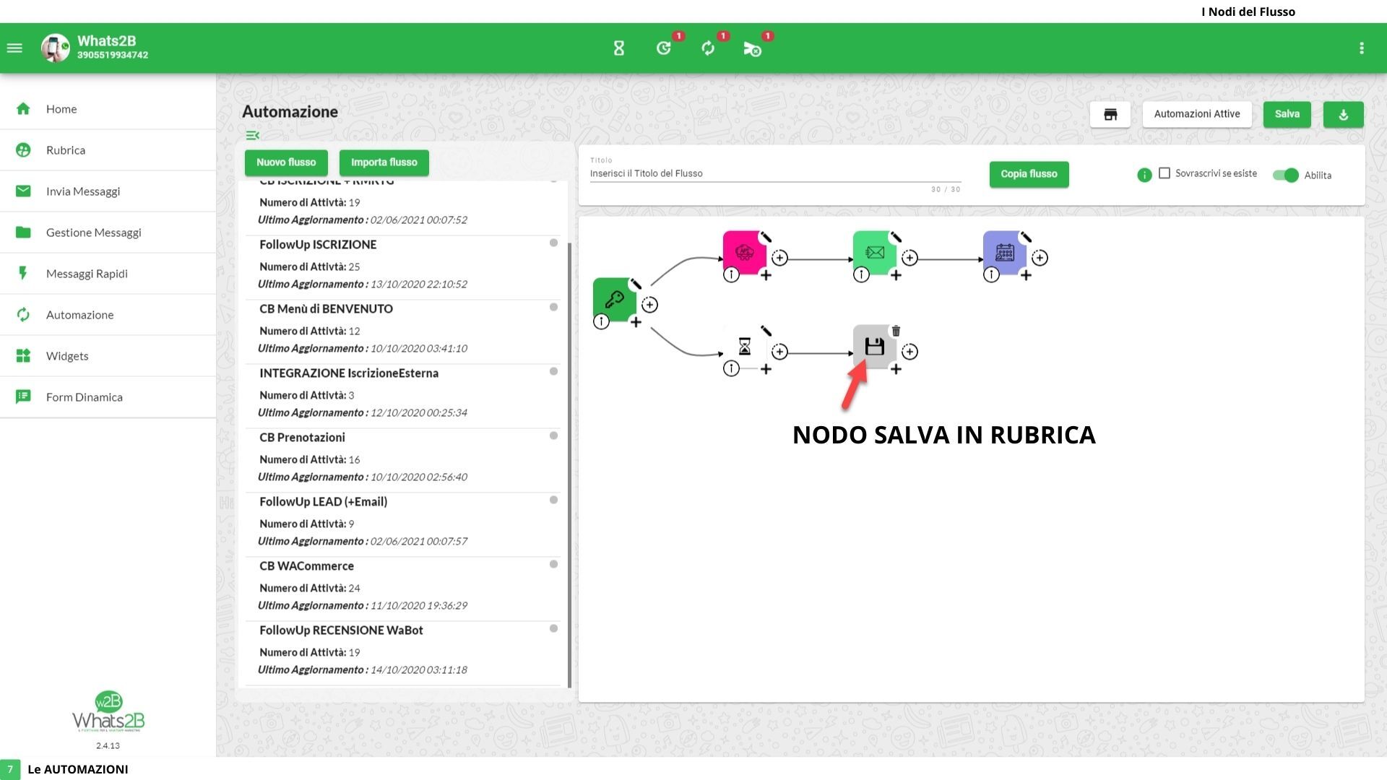This screenshot has width=1387, height=780.
Task: Select the hourglass wait node
Action: [x=744, y=346]
